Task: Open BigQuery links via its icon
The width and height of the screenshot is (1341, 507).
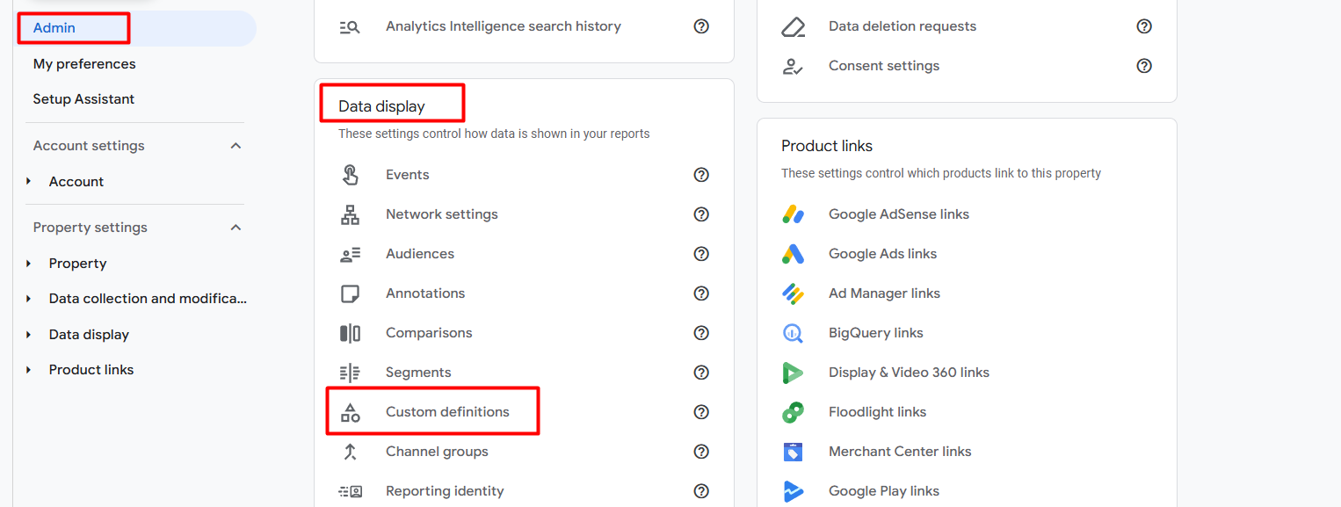Action: tap(794, 333)
